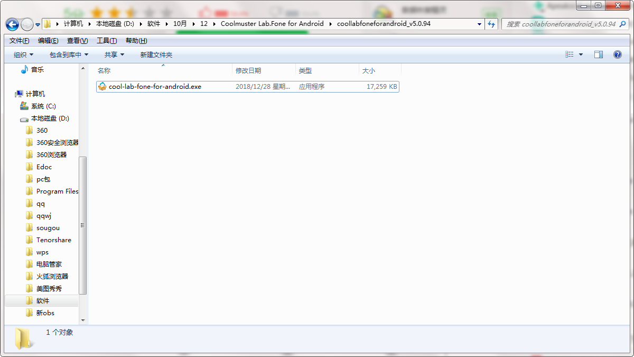Click the 新建文件夹 button
The width and height of the screenshot is (634, 357).
point(156,54)
